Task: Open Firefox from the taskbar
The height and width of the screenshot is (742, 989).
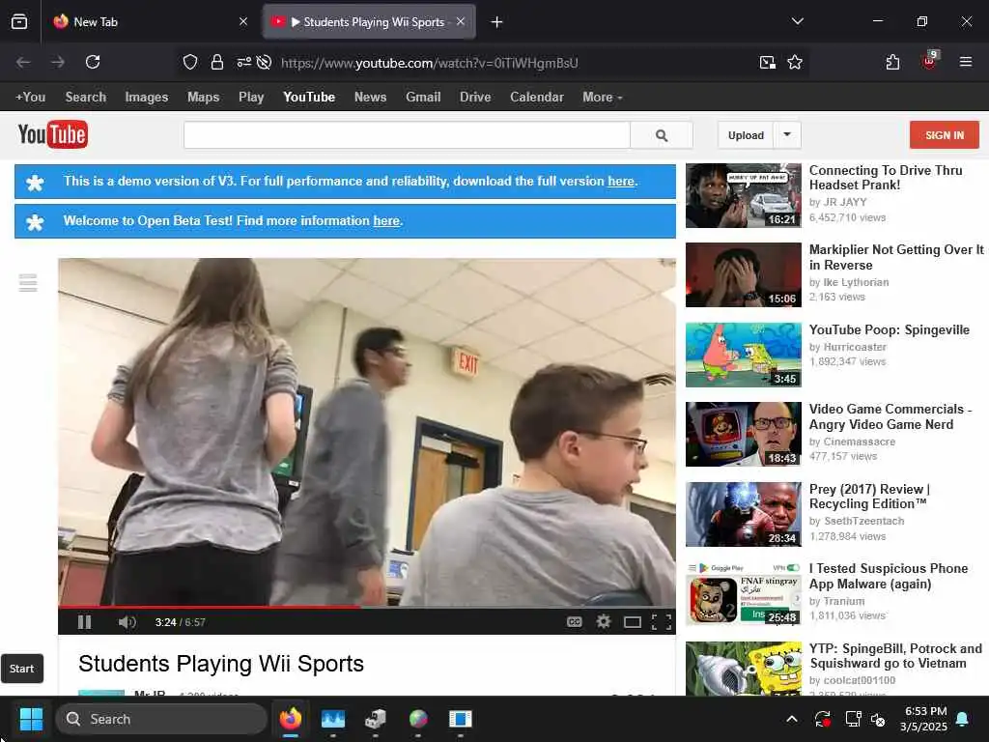Action: (290, 719)
